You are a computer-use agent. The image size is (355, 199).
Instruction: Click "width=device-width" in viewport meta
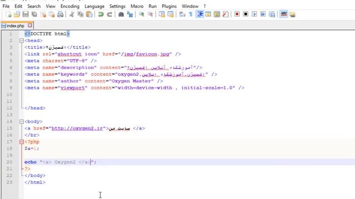145,88
